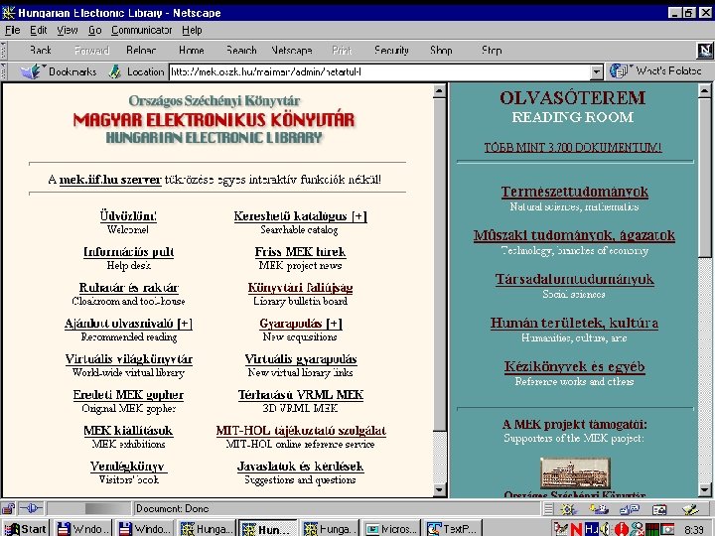715x536 pixels.
Task: Click the component bar grip handle
Action: [548, 509]
